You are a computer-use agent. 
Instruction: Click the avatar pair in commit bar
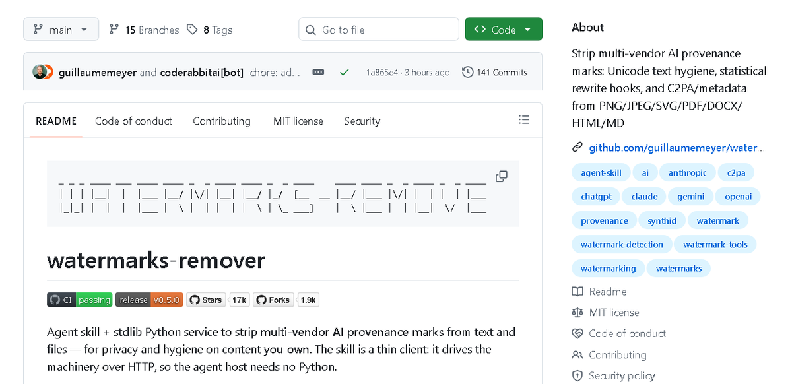pos(43,73)
